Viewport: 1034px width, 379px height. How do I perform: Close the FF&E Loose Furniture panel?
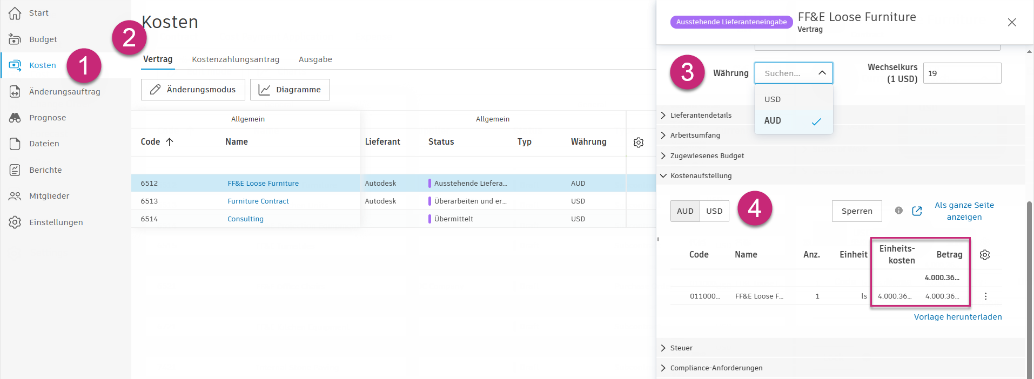[1012, 22]
